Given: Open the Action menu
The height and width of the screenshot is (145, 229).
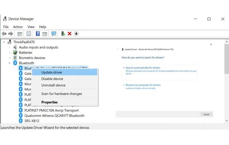Looking at the screenshot, I should [x=18, y=27].
